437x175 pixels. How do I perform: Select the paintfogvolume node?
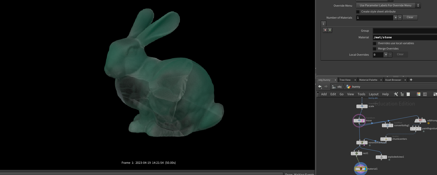click(416, 129)
